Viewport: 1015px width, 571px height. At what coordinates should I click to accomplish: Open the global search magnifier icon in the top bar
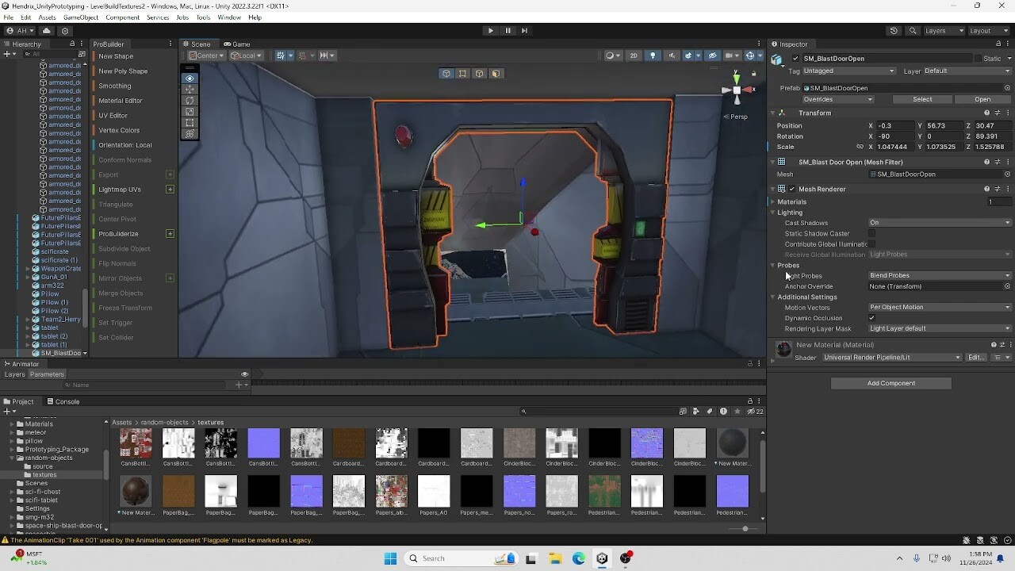point(913,31)
